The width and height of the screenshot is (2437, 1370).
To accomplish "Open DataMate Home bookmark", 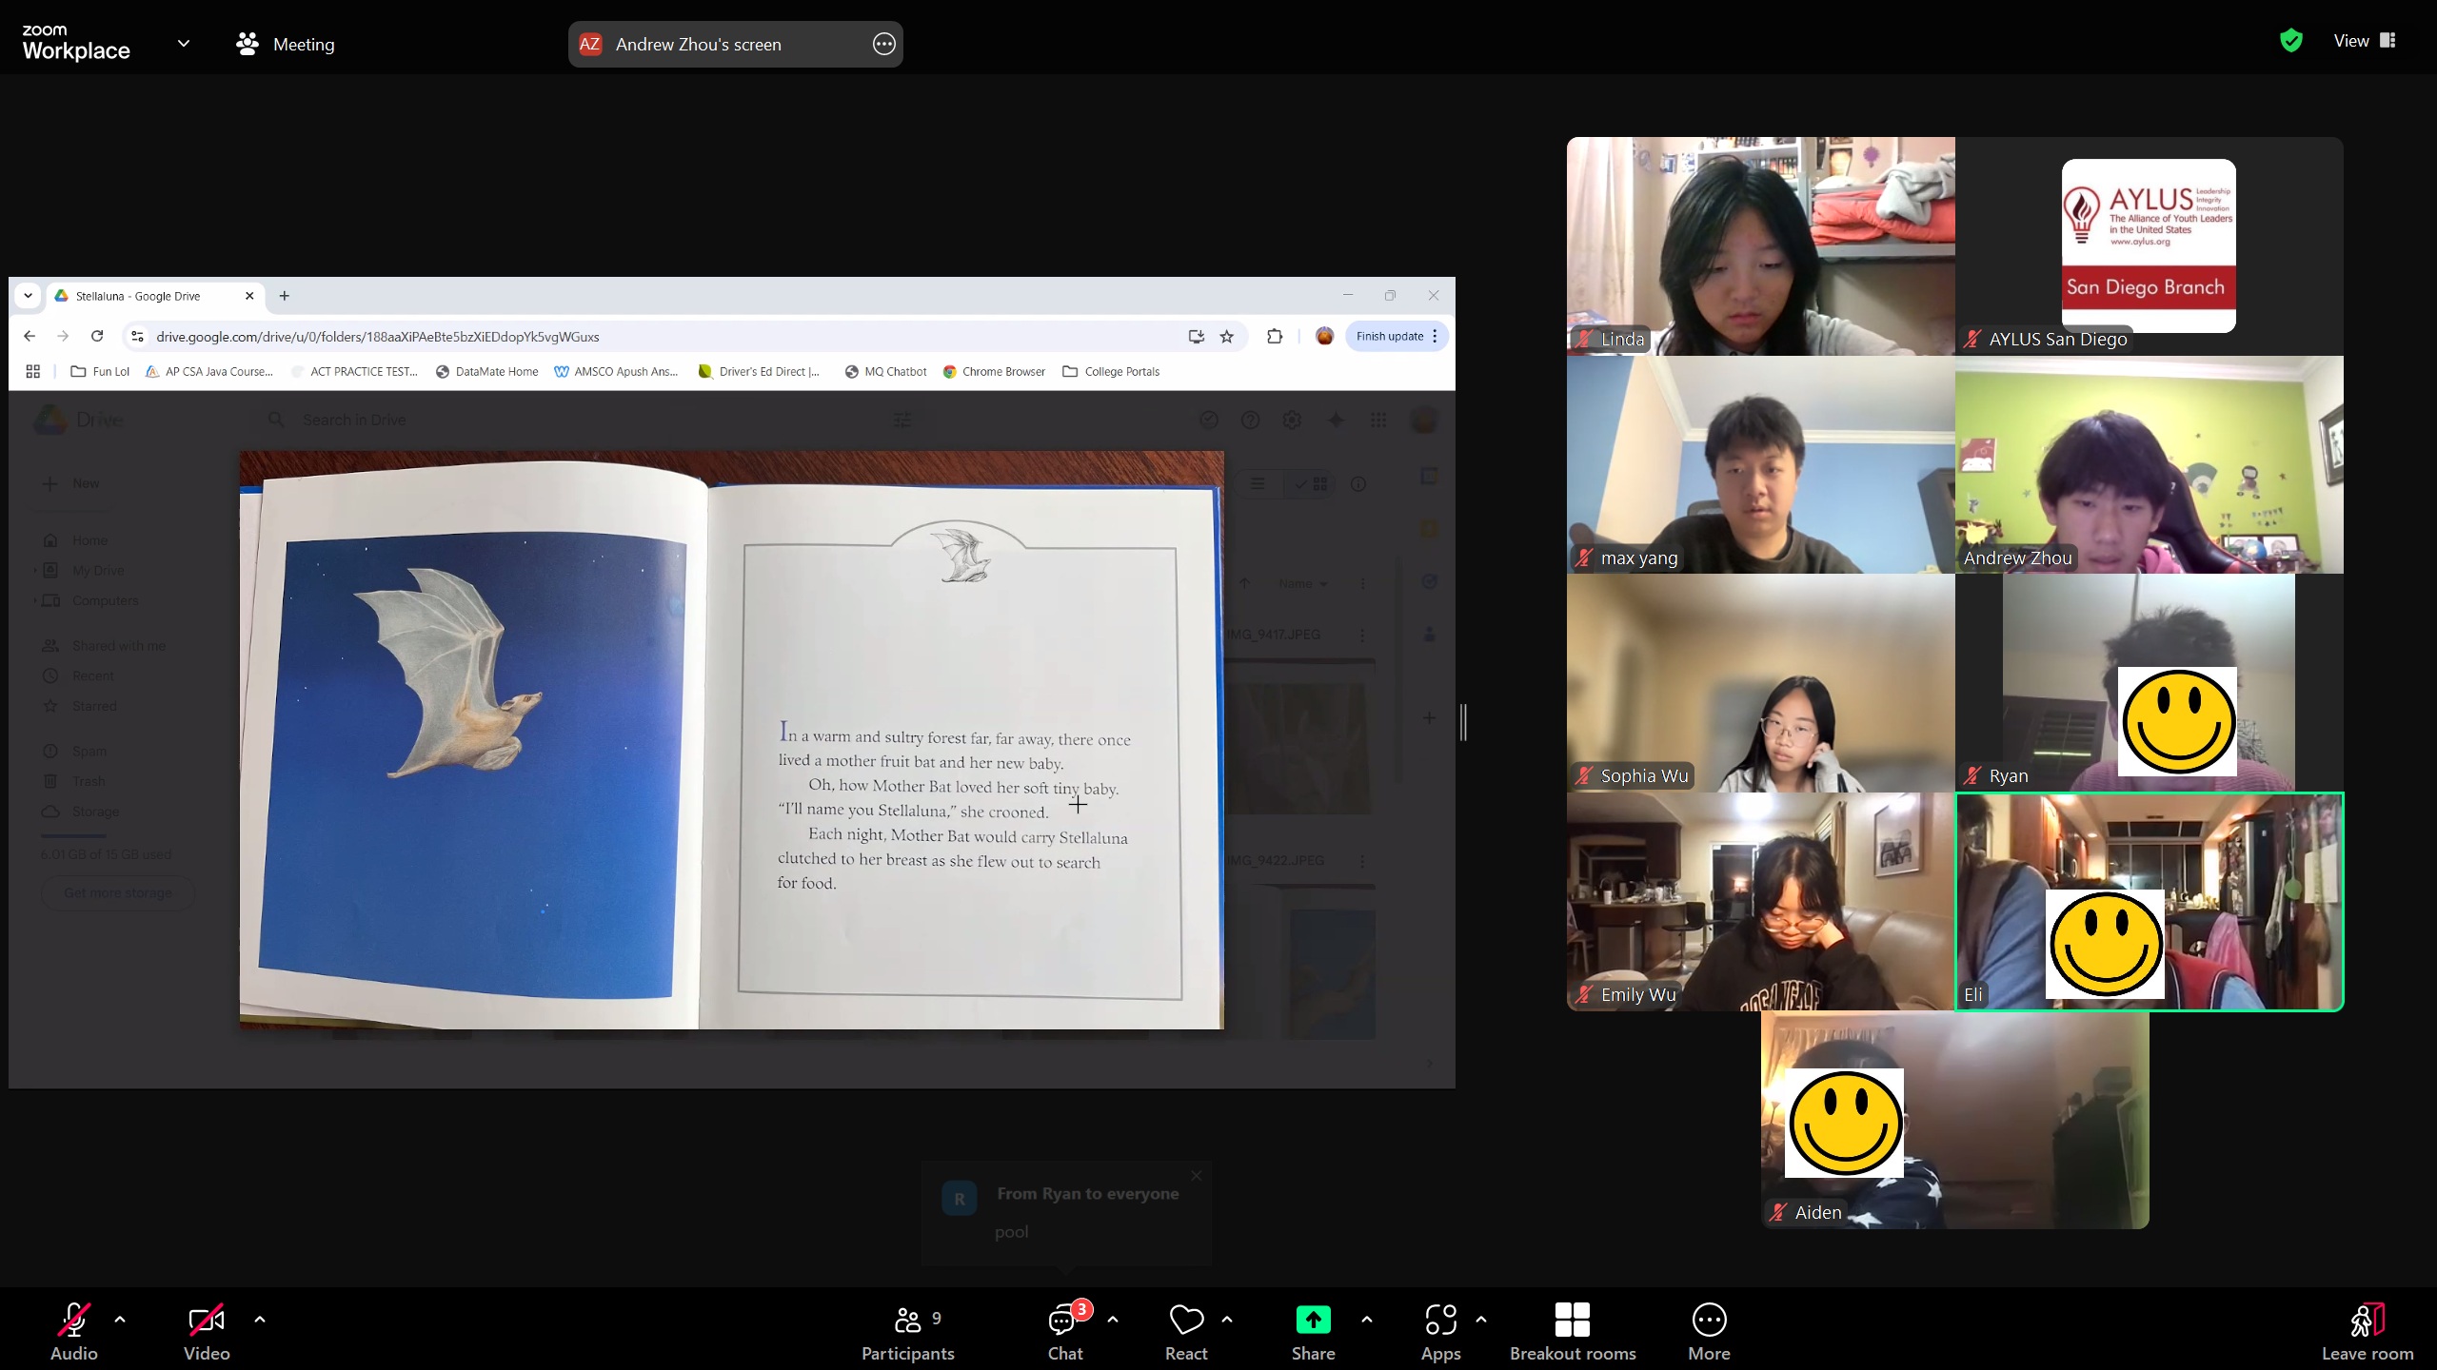I will point(487,372).
